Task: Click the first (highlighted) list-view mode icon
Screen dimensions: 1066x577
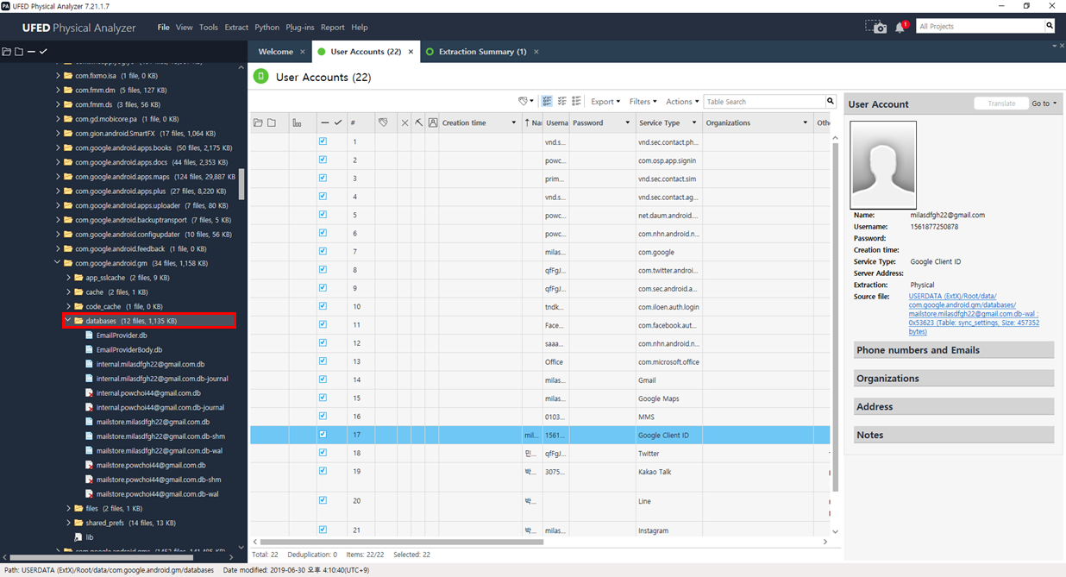Action: 547,102
